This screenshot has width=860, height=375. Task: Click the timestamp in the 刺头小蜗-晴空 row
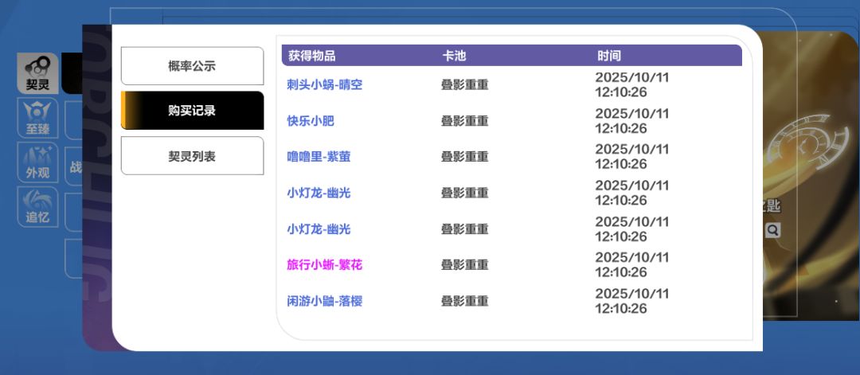pos(632,85)
